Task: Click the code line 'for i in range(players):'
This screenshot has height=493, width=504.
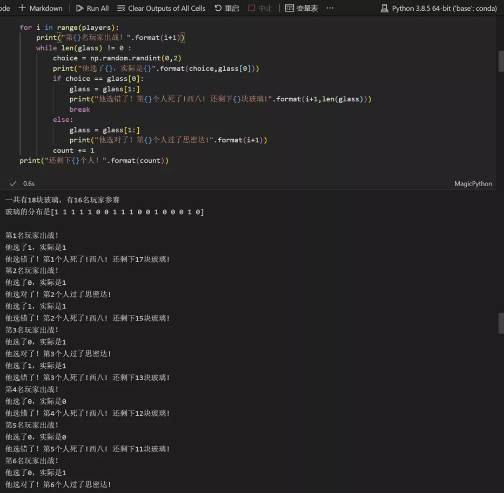Action: coord(69,28)
